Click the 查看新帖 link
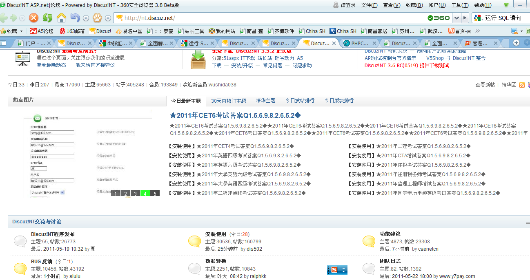Image resolution: width=530 pixels, height=280 pixels. pos(485,85)
